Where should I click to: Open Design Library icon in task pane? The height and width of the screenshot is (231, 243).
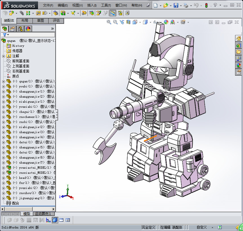coord(239,45)
